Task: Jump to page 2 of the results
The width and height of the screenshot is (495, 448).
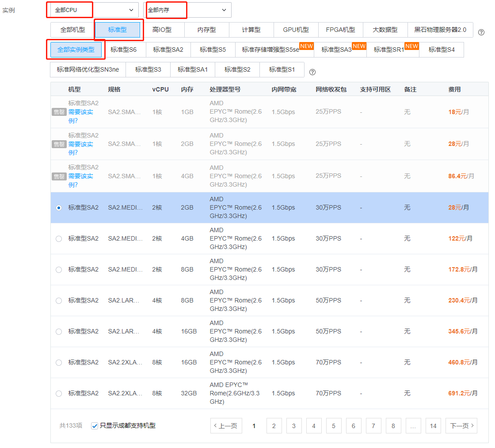Action: [x=274, y=426]
